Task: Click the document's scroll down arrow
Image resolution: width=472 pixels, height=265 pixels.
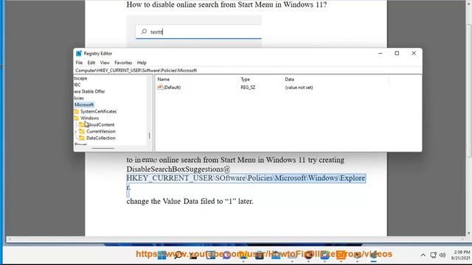Action: 469,233
